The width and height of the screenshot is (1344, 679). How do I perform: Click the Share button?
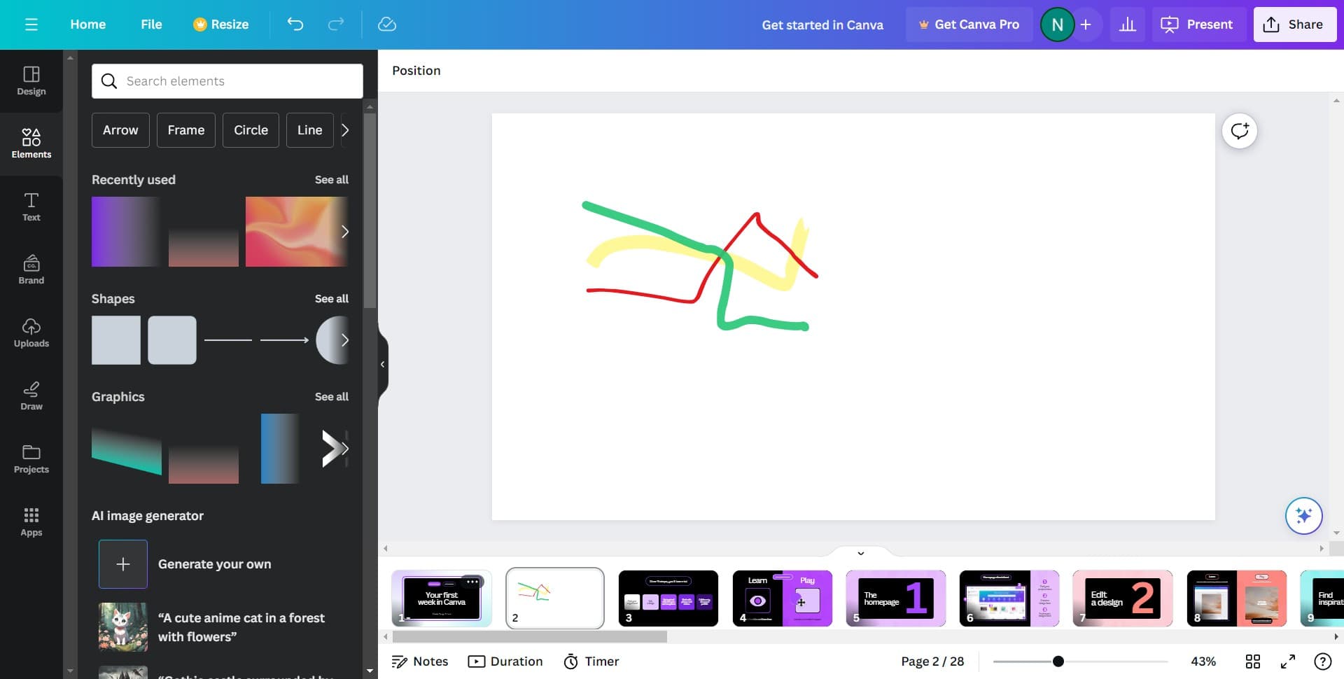tap(1294, 24)
